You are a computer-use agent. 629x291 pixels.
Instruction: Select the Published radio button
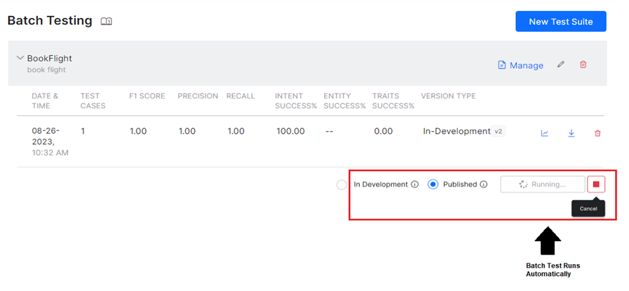(433, 184)
